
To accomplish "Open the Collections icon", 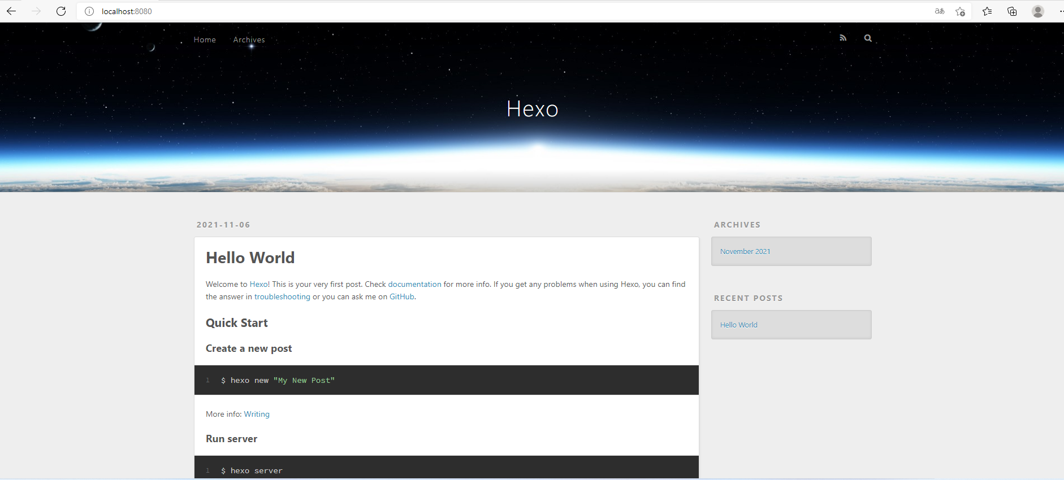I will tap(1012, 11).
